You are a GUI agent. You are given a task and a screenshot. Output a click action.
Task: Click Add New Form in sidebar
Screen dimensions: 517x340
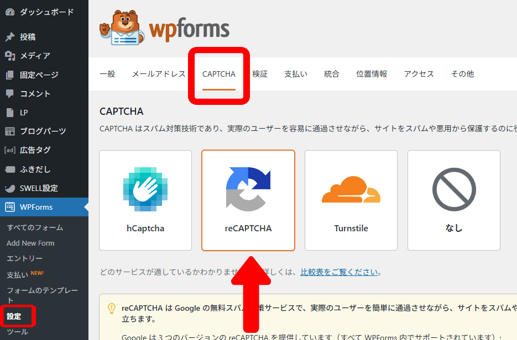pos(30,243)
